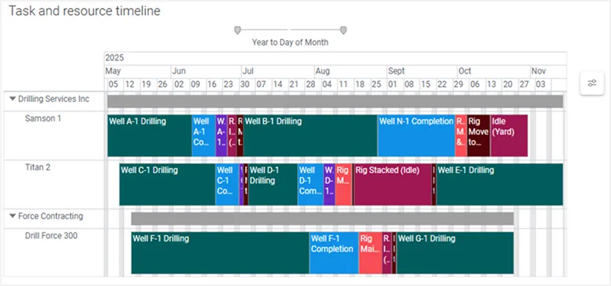Click the Oct month header
Screen dimensions: 611x286
(x=494, y=71)
